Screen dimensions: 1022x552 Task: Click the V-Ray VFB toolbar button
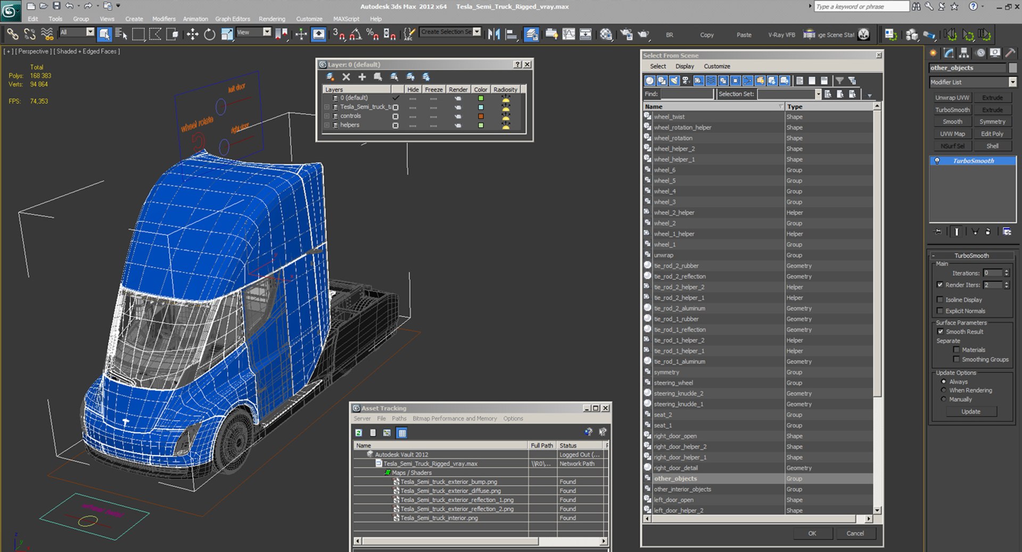point(781,35)
